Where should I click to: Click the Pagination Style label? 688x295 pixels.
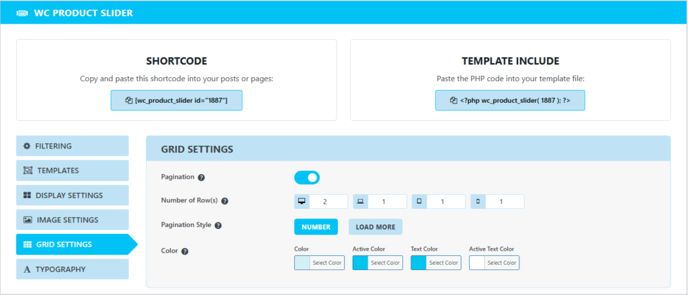187,224
